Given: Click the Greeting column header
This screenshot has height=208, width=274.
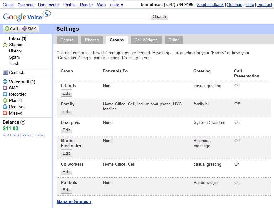Looking at the screenshot, I should pyautogui.click(x=202, y=71).
